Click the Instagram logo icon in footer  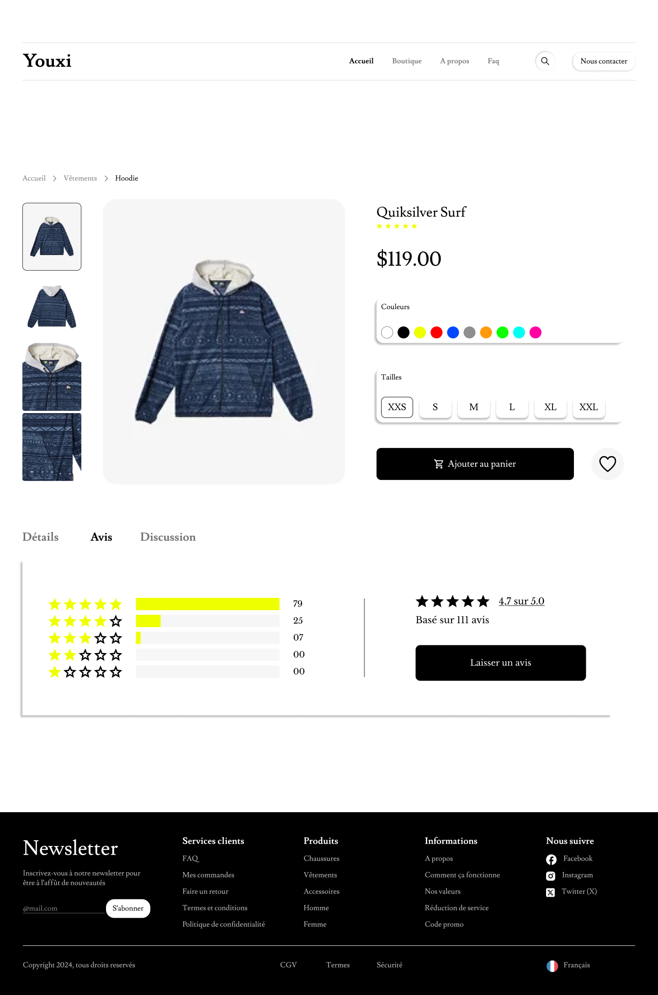point(551,876)
